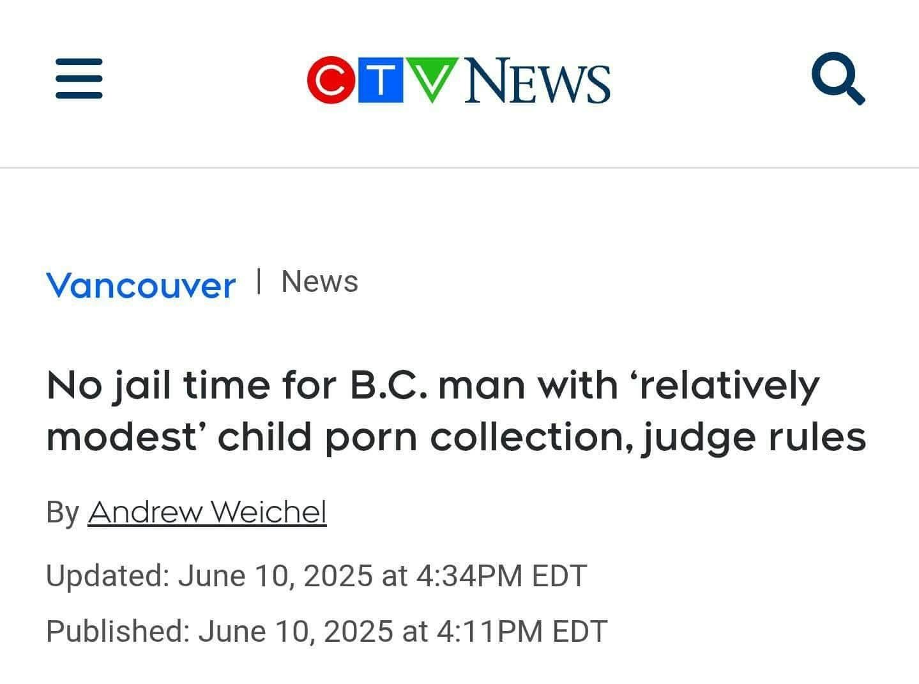The height and width of the screenshot is (684, 919).
Task: Click the article headline starting 'No jail time'
Action: (456, 411)
